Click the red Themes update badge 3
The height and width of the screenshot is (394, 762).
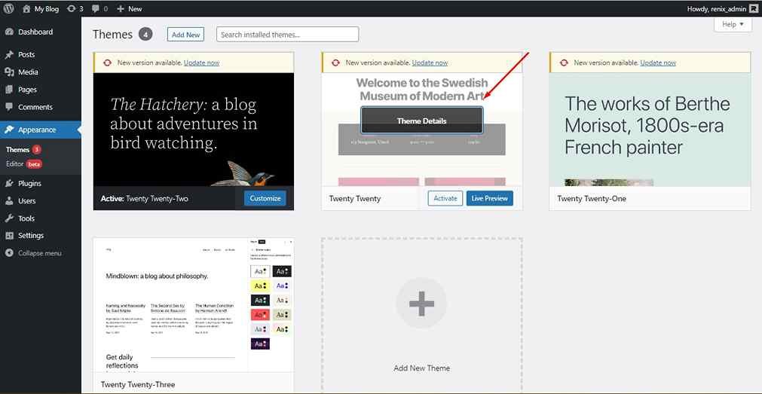(x=36, y=150)
